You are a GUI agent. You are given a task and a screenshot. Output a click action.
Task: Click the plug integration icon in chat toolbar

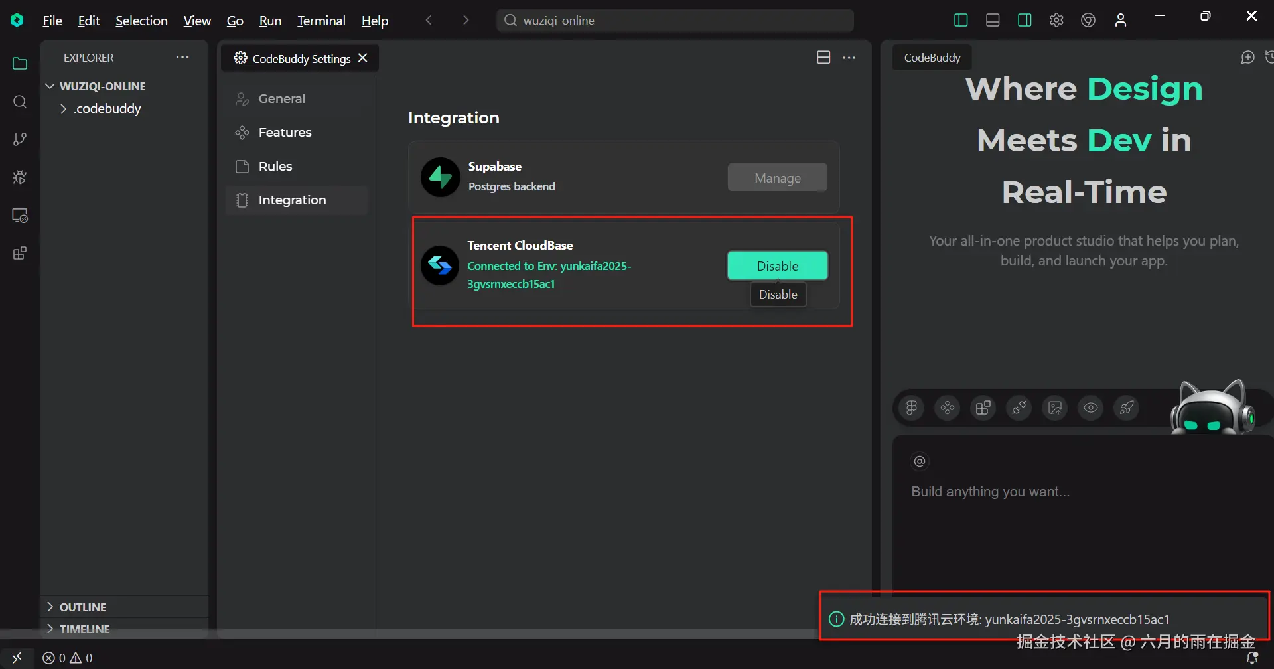coord(1019,408)
